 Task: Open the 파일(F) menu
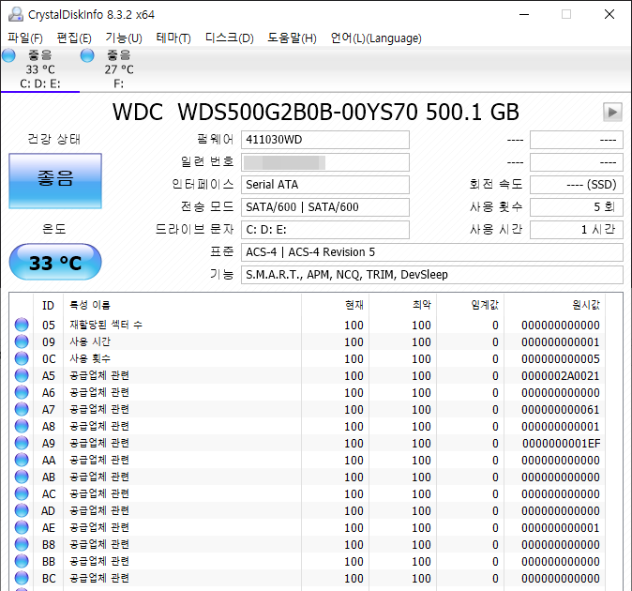(25, 38)
